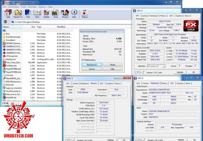The width and height of the screenshot is (203, 141).
Task: Select Paint.lnk icon
Action: (x=4, y=85)
